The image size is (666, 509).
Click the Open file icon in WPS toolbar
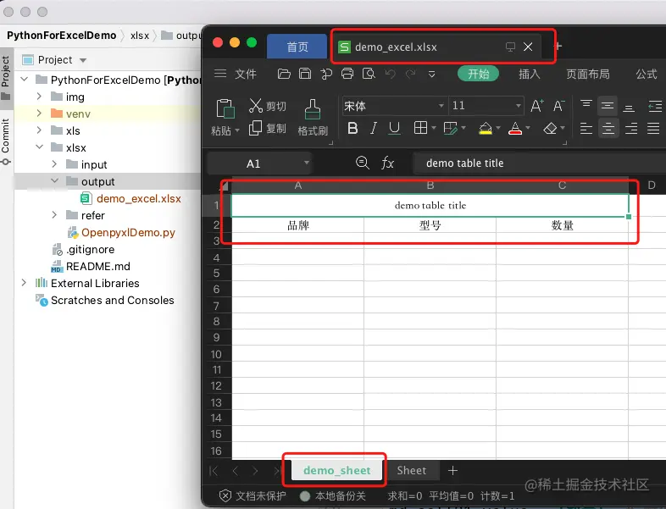(284, 74)
